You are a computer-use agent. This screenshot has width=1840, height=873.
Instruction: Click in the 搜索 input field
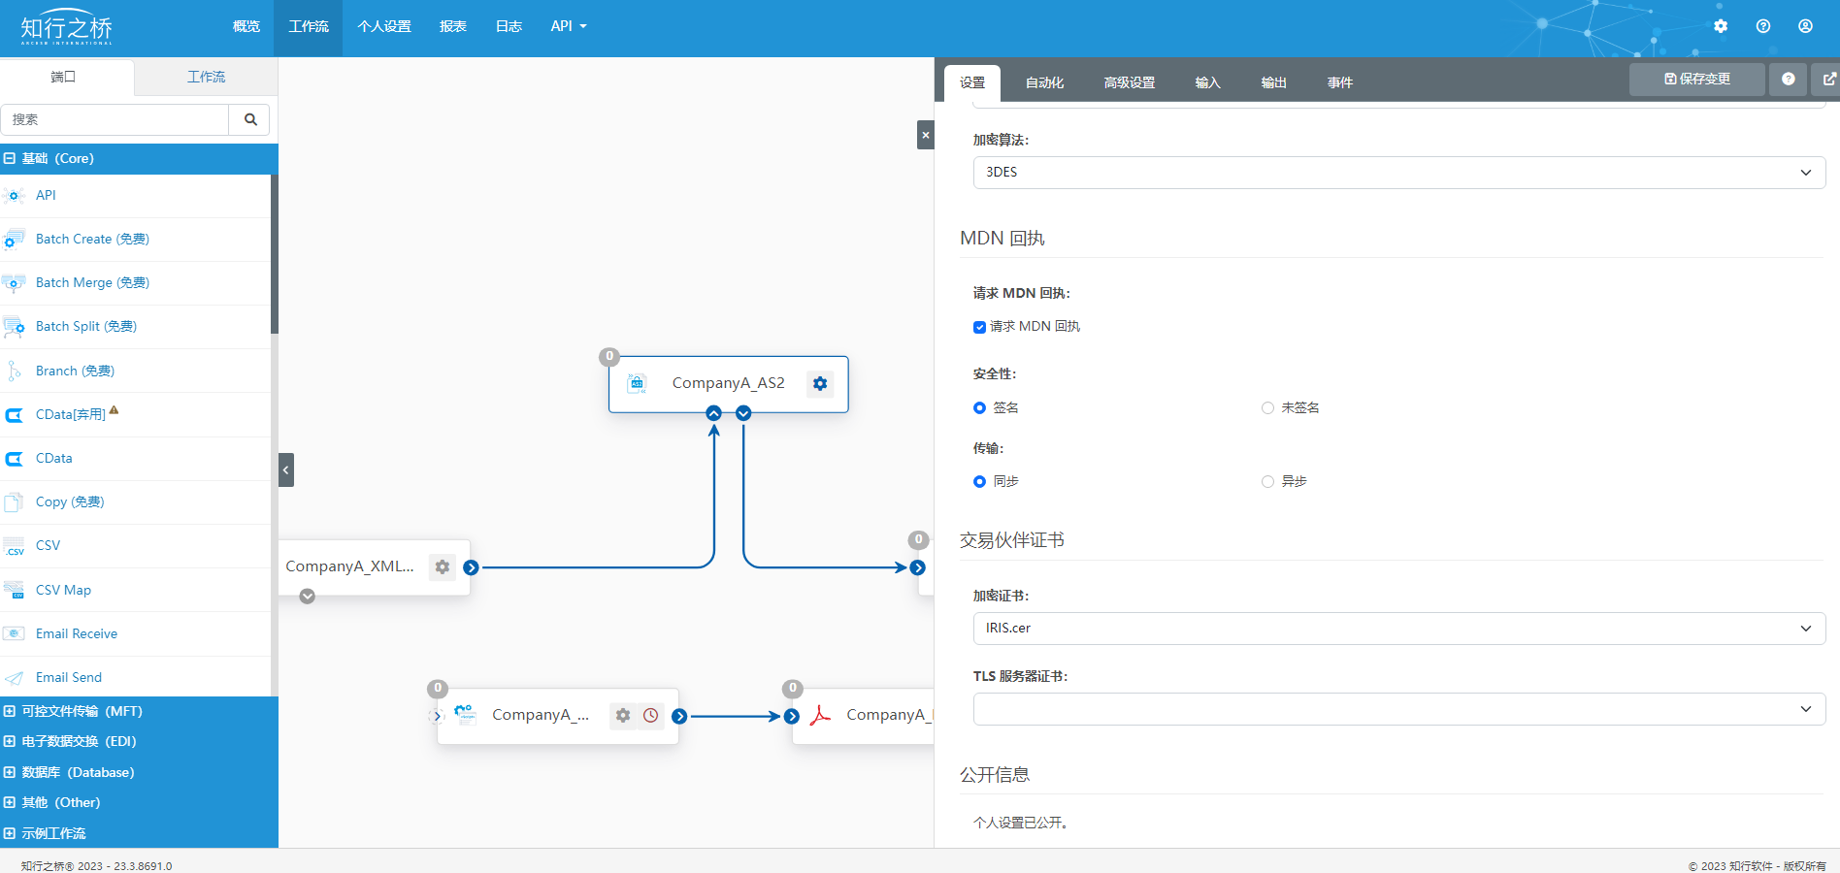click(x=115, y=119)
